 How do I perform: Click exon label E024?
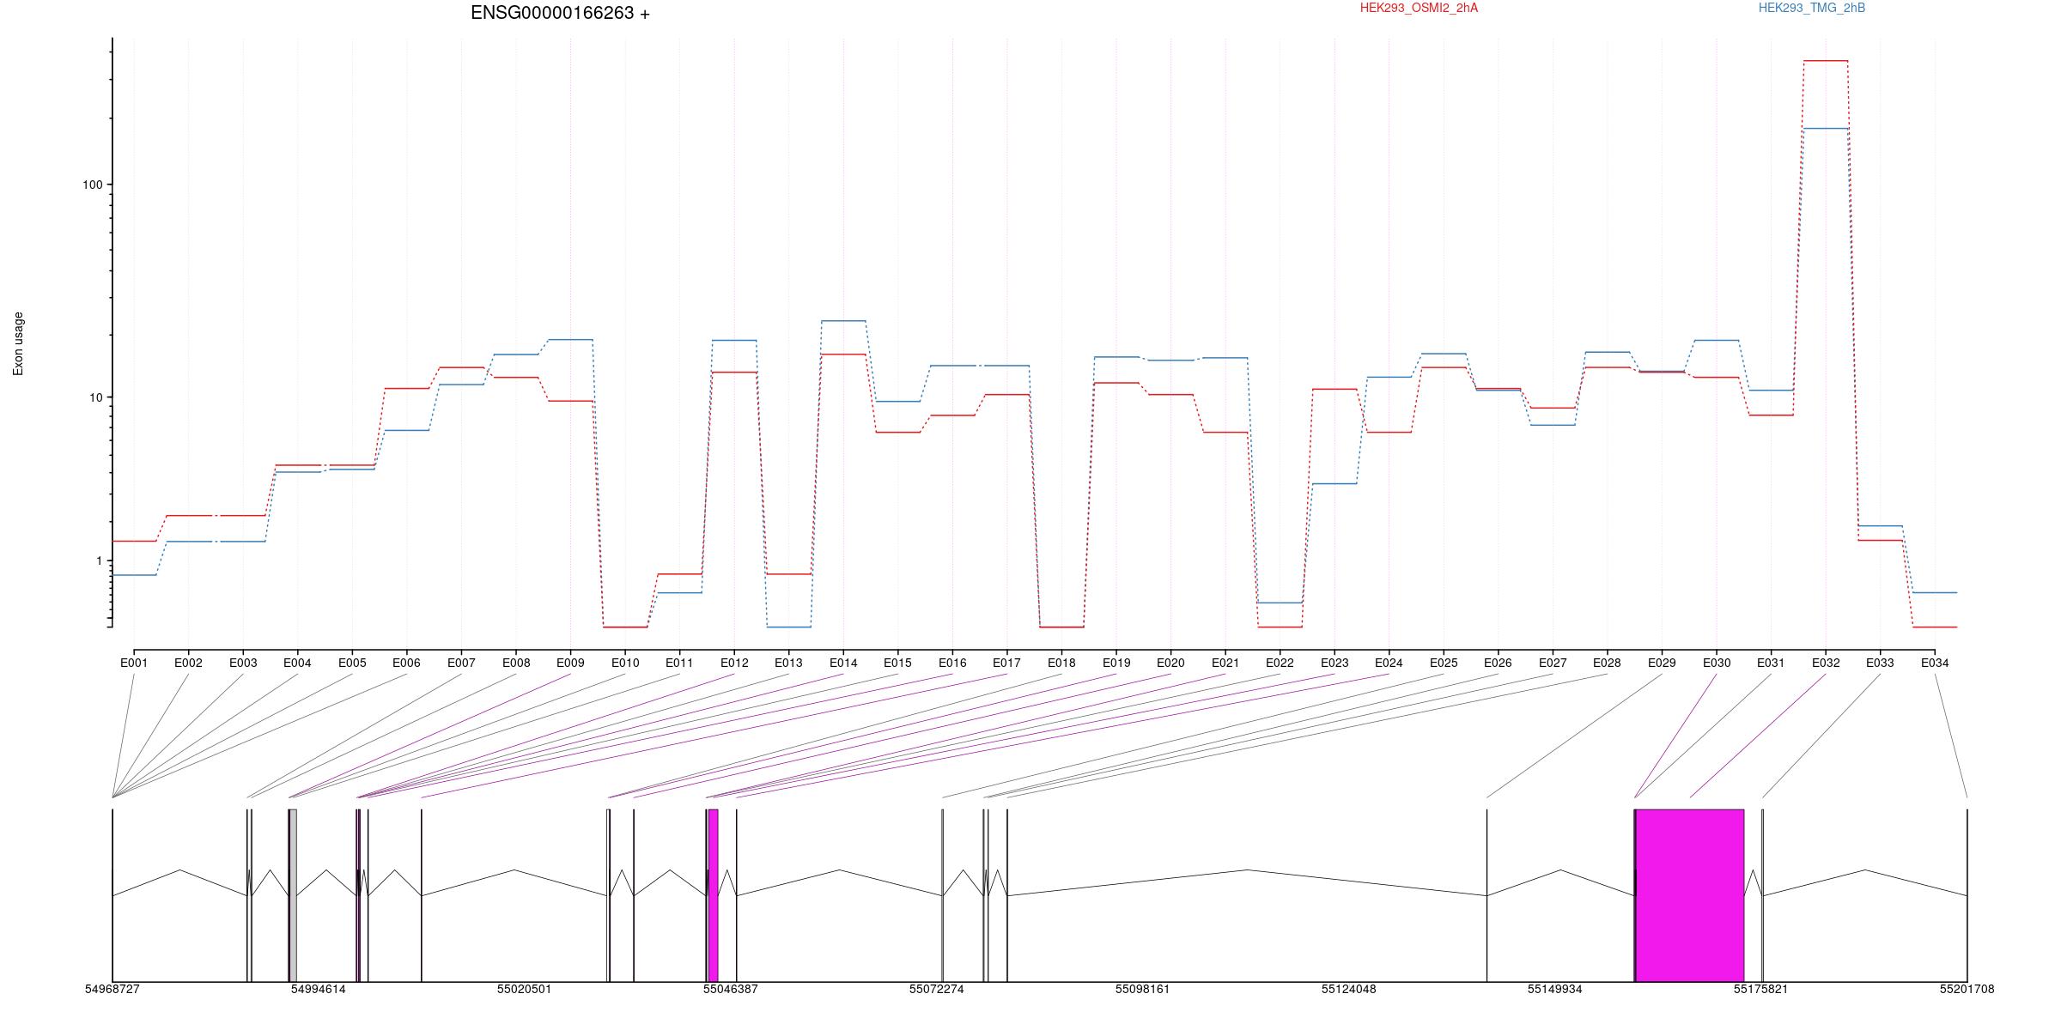click(x=1389, y=663)
